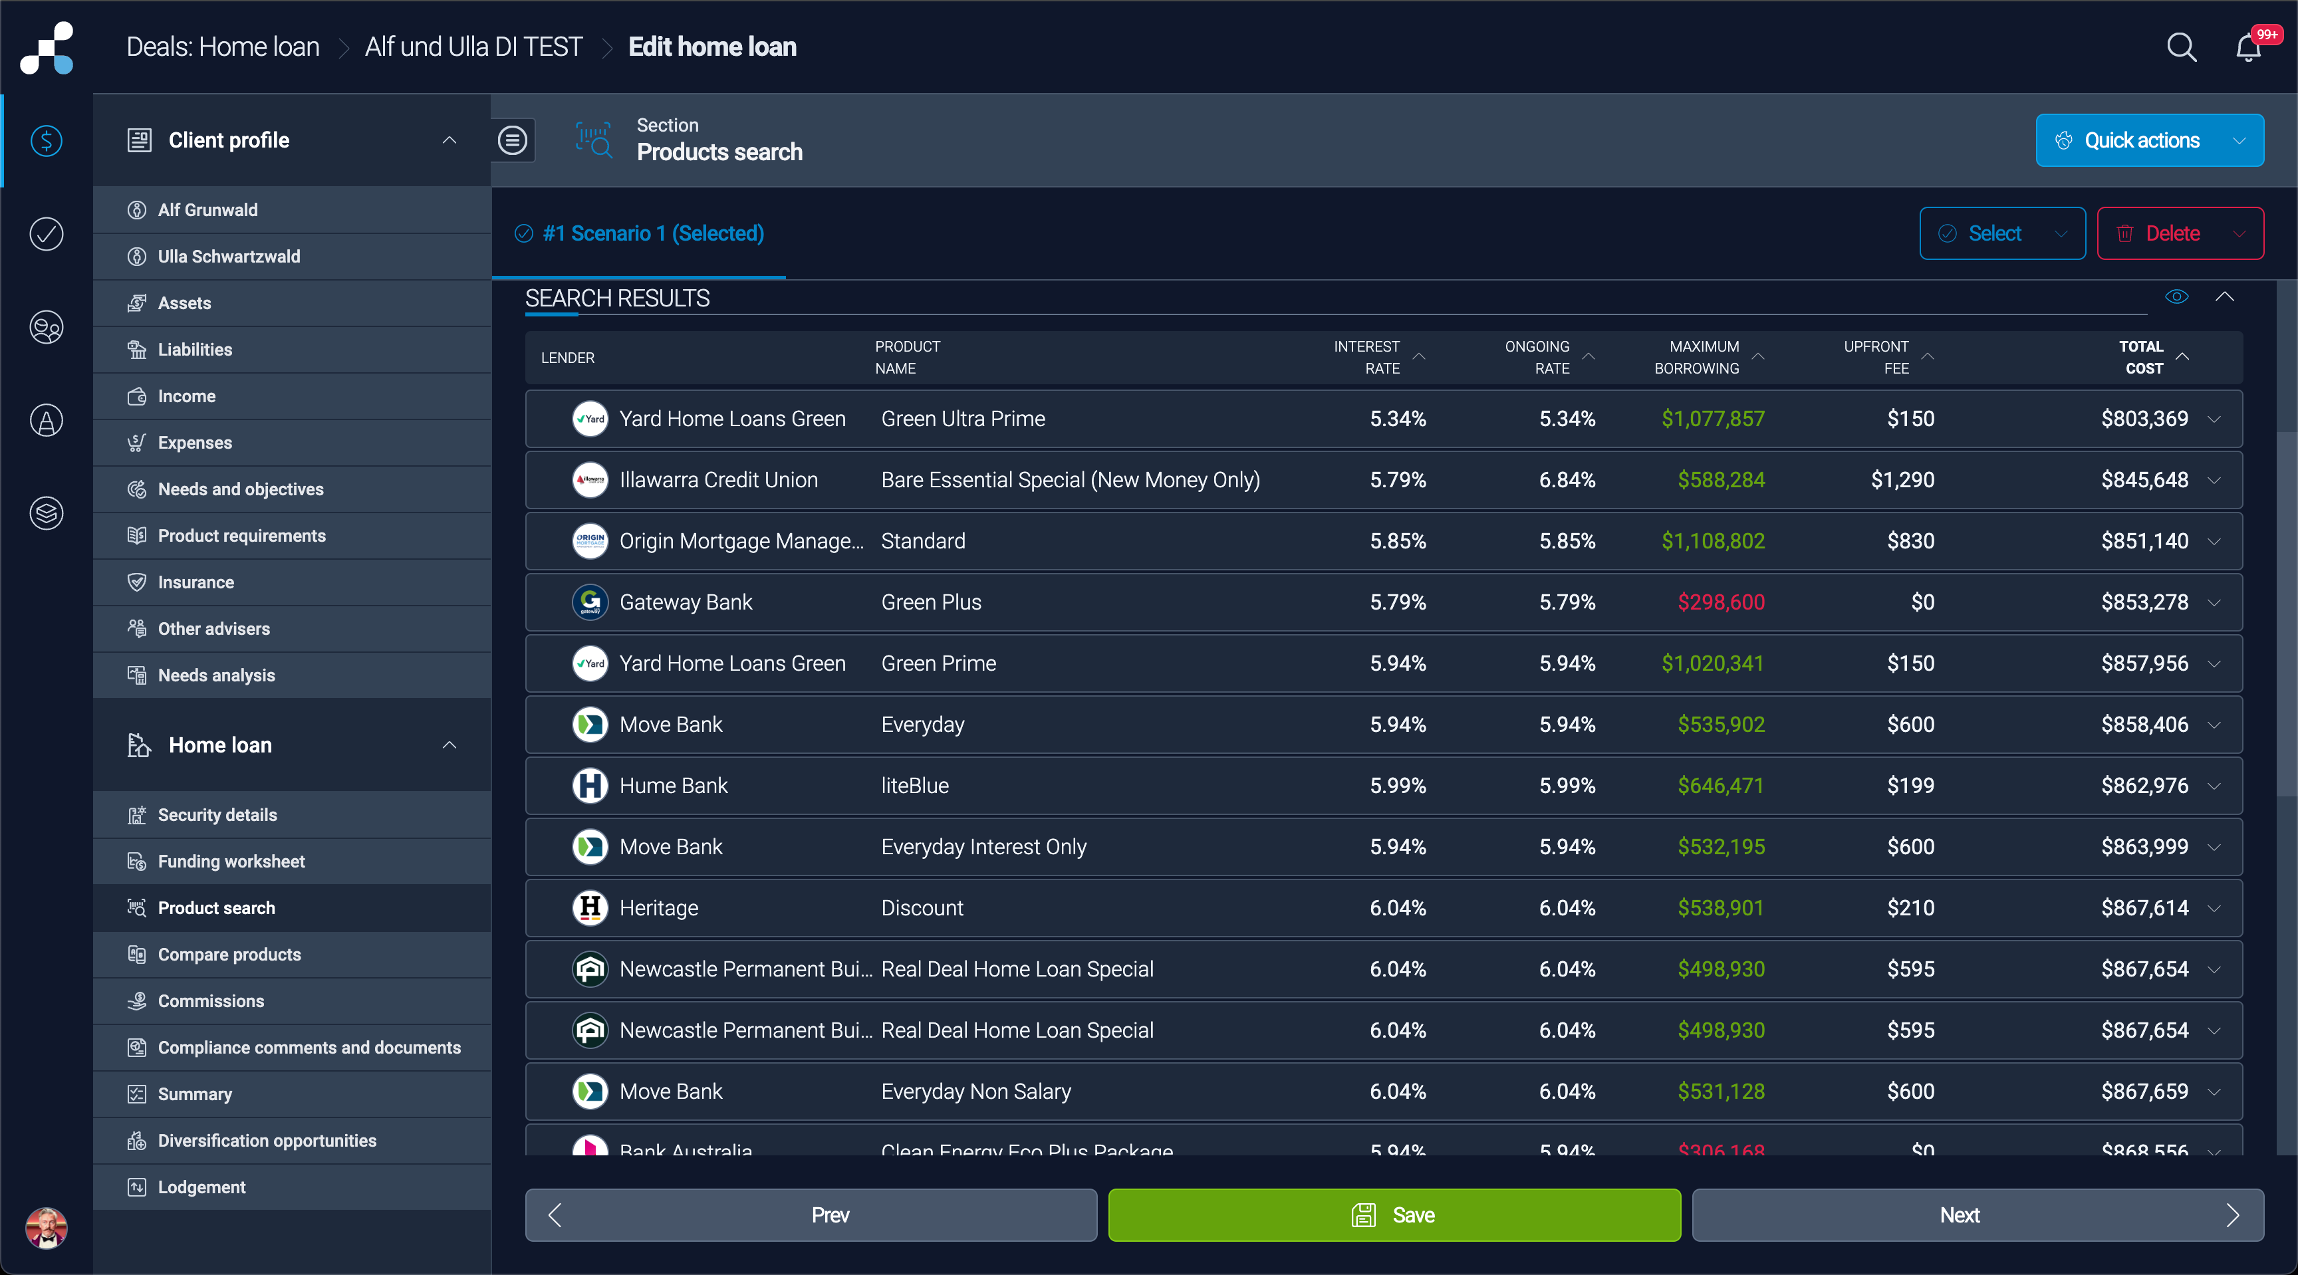2298x1275 pixels.
Task: Open the stacked layers rail icon
Action: tap(47, 513)
